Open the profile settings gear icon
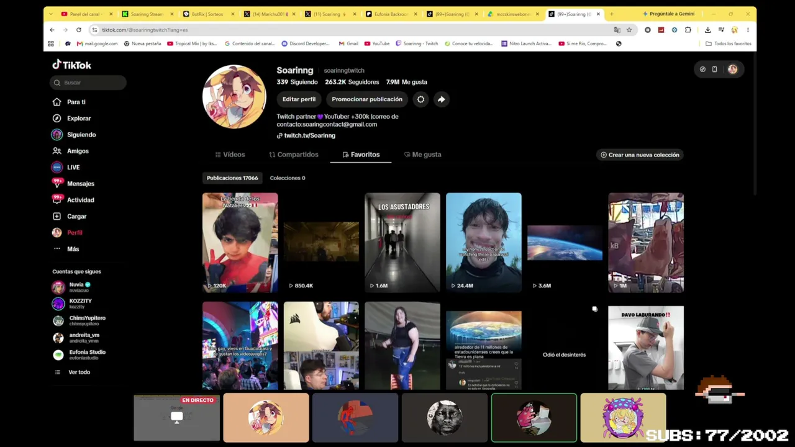This screenshot has width=795, height=447. point(420,99)
